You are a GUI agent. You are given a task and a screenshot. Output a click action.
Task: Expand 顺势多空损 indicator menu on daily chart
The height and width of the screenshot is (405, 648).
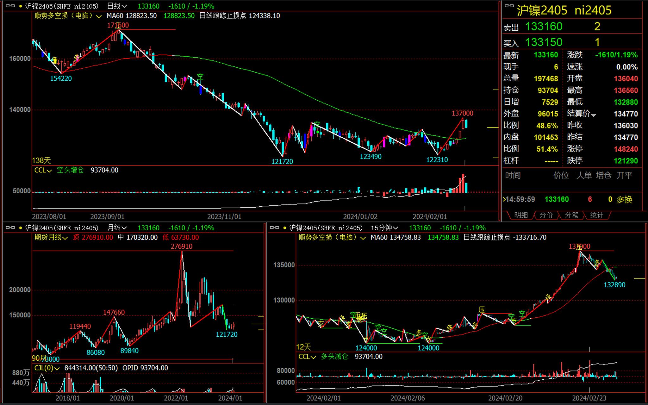coord(99,16)
